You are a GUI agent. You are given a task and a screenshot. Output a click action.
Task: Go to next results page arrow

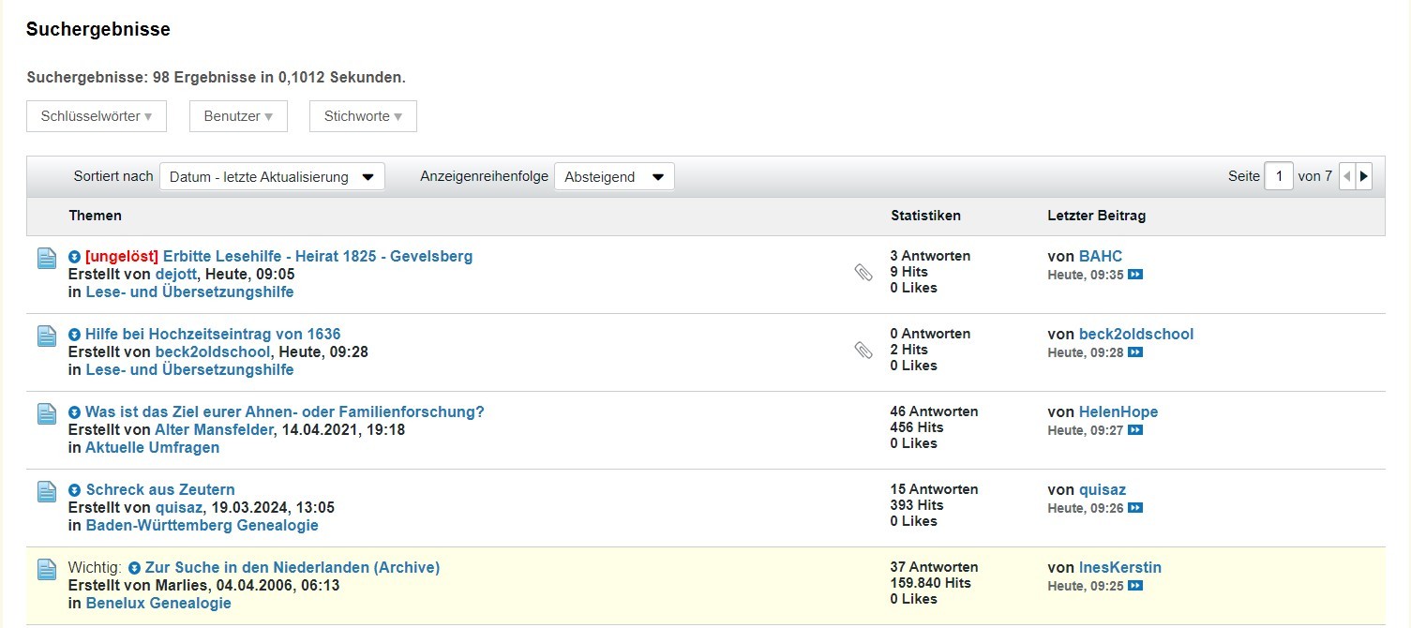[1364, 176]
